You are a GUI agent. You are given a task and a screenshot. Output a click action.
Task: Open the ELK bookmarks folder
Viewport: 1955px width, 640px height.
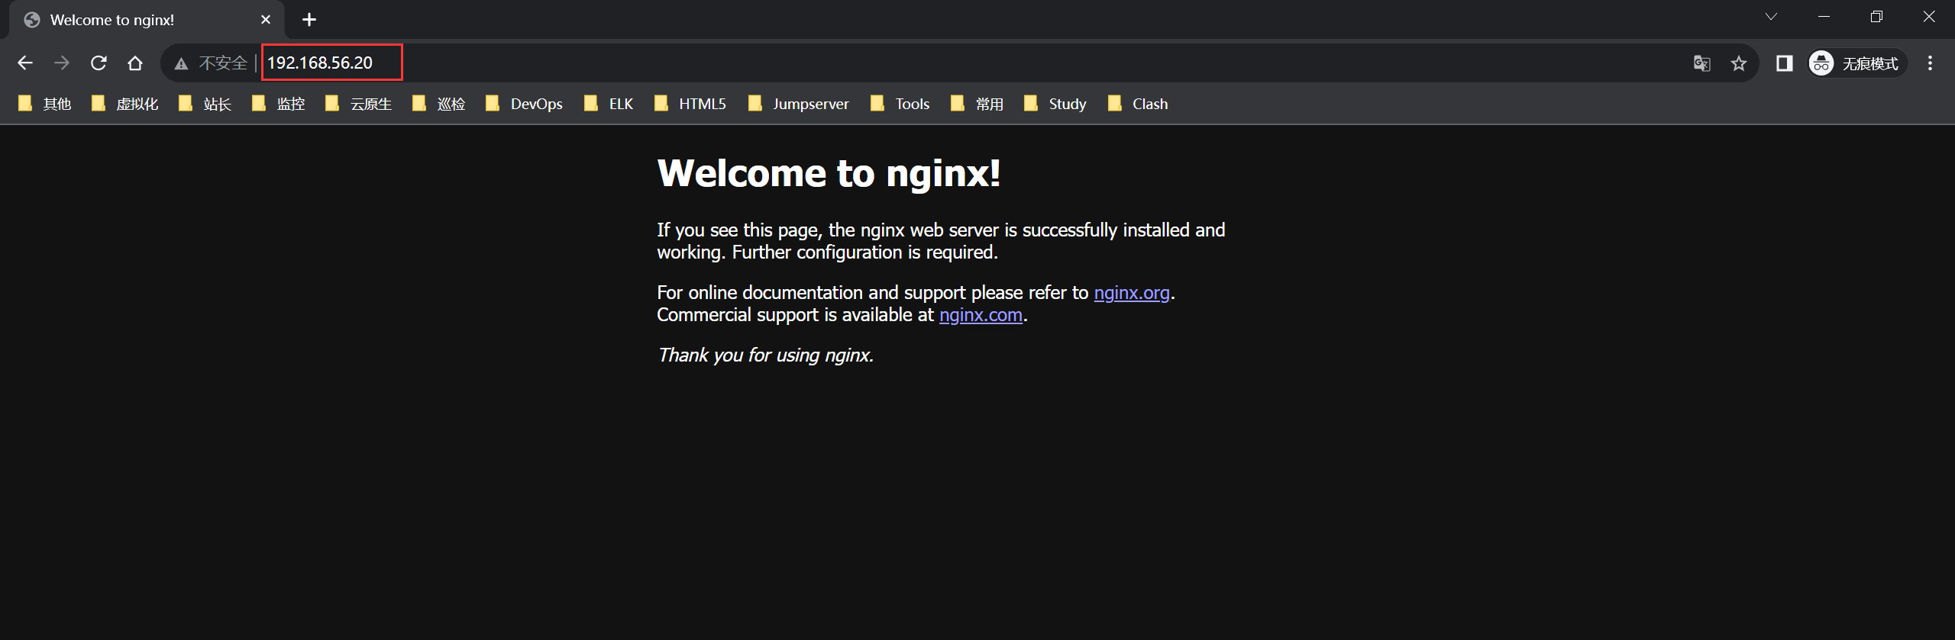tap(609, 104)
